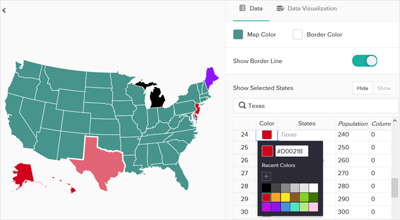Click the States column header
Viewport: 400px width, 220px height.
tap(307, 123)
